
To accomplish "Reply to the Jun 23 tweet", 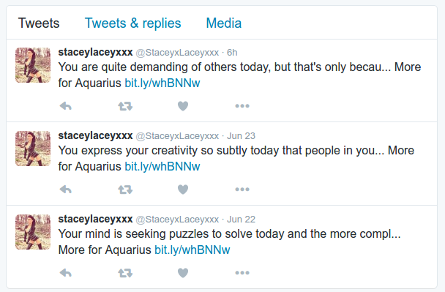I will click(66, 190).
